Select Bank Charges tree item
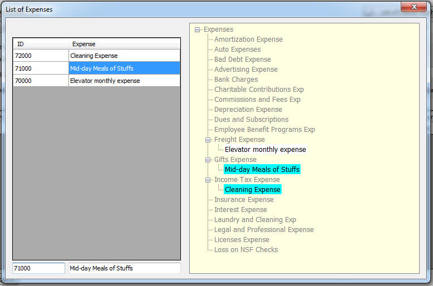The width and height of the screenshot is (433, 286). (x=236, y=80)
